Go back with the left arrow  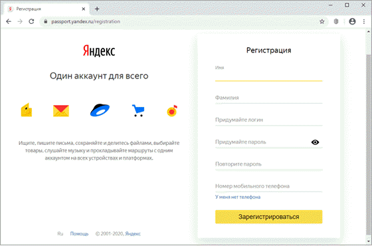(9, 21)
